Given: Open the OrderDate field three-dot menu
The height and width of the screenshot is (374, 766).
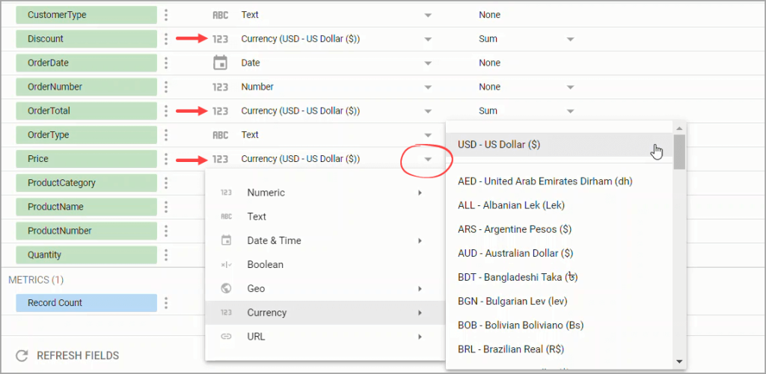Looking at the screenshot, I should point(166,63).
